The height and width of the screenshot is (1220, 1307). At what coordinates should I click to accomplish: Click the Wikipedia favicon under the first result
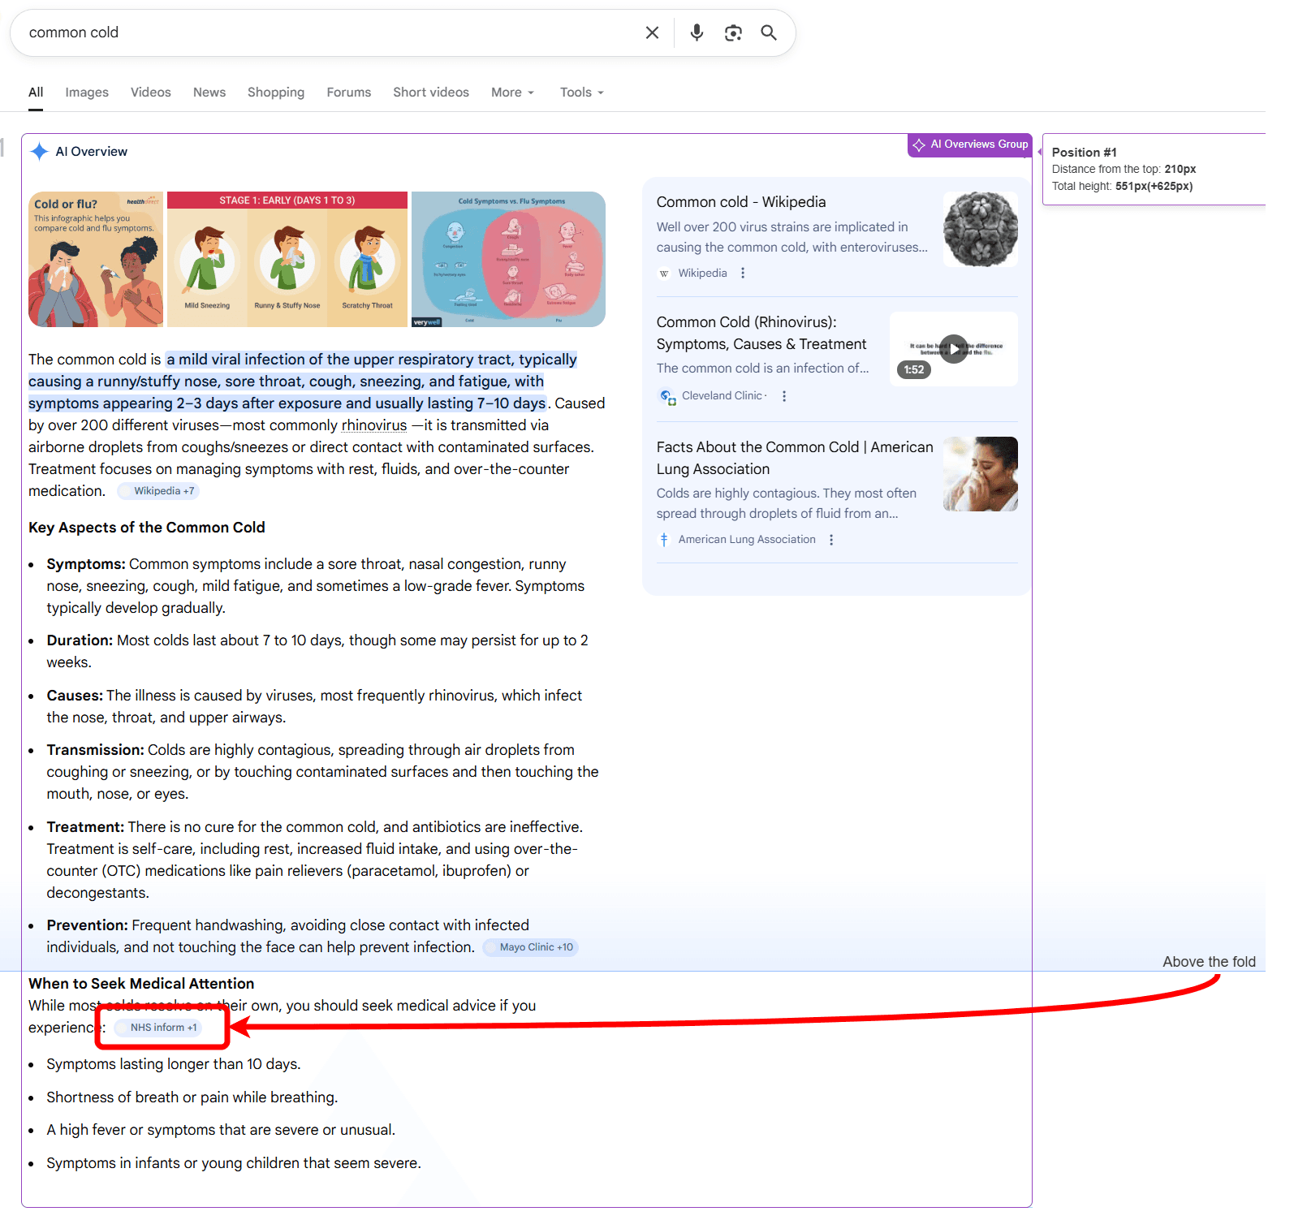664,274
